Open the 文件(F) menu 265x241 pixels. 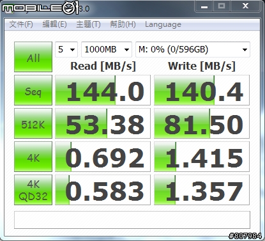(x=21, y=24)
